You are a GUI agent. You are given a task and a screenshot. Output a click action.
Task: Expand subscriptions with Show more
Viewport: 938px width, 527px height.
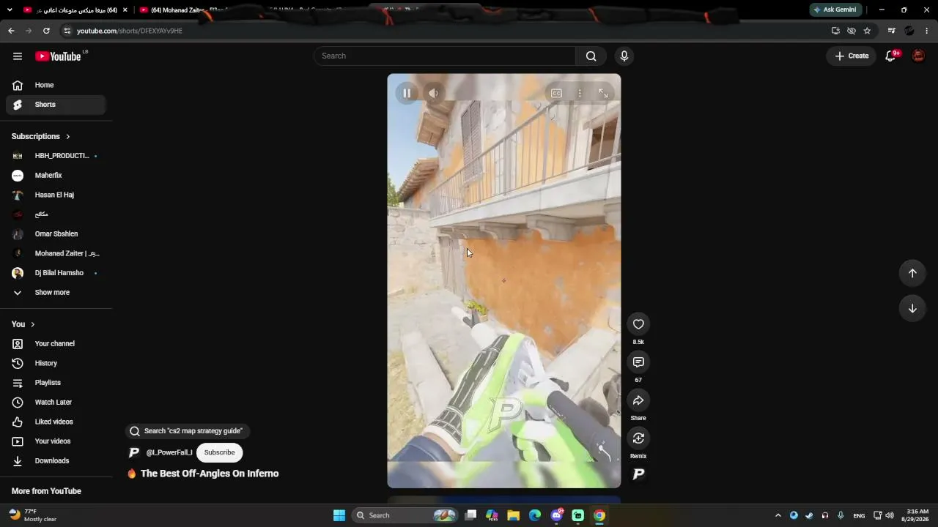56,293
